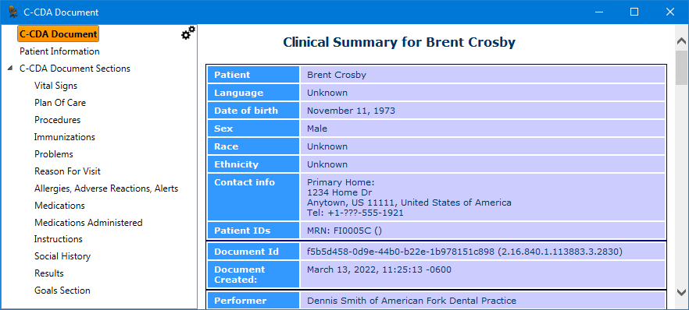Open Allergies, Adverse Reactions, Alerts
Screen dimensions: 689x310
(x=106, y=188)
